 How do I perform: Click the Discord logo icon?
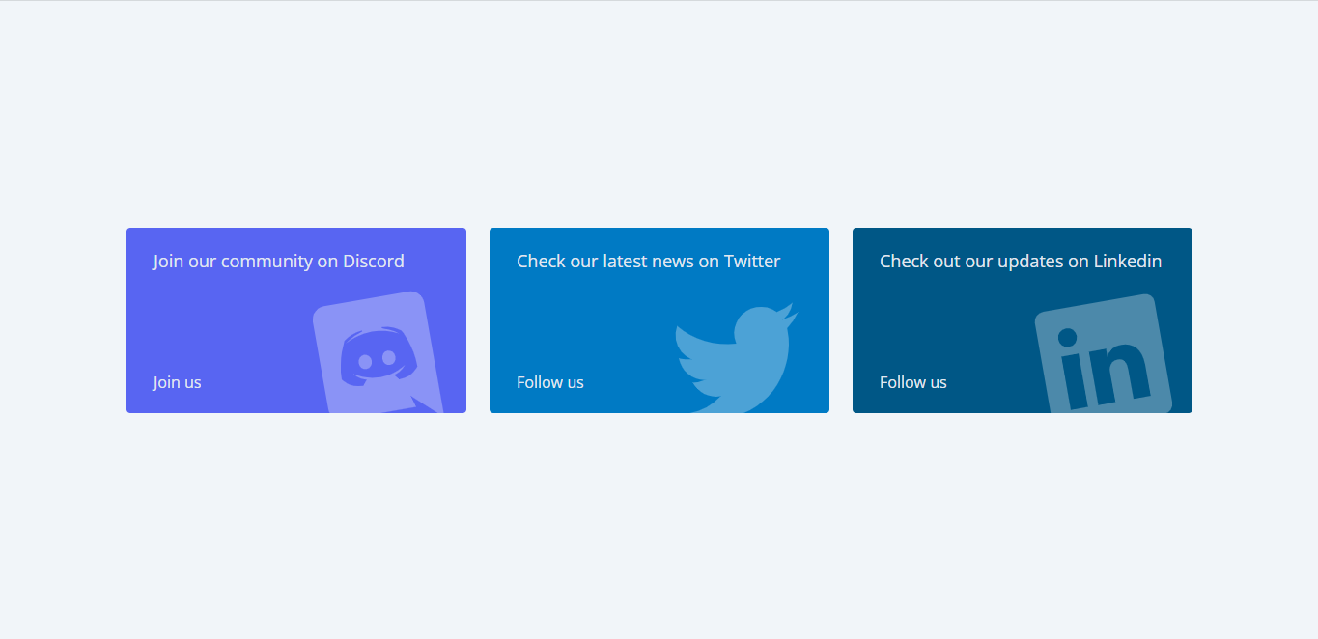click(379, 353)
